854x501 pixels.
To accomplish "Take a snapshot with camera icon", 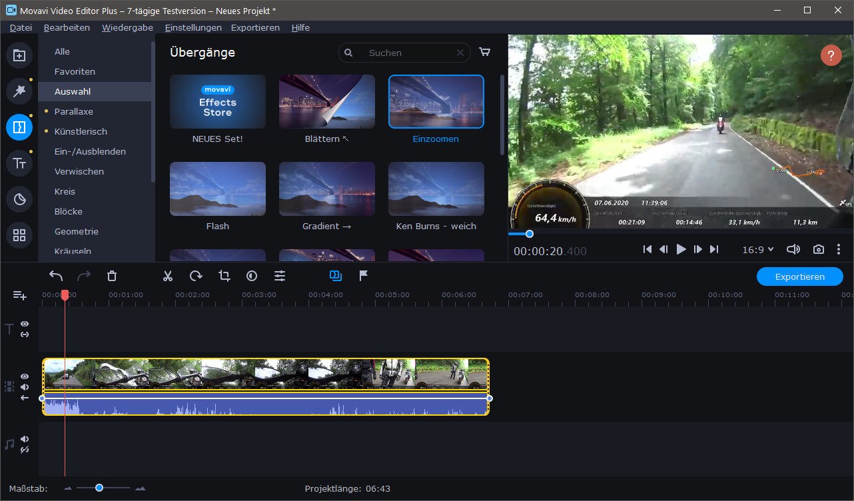I will 818,249.
